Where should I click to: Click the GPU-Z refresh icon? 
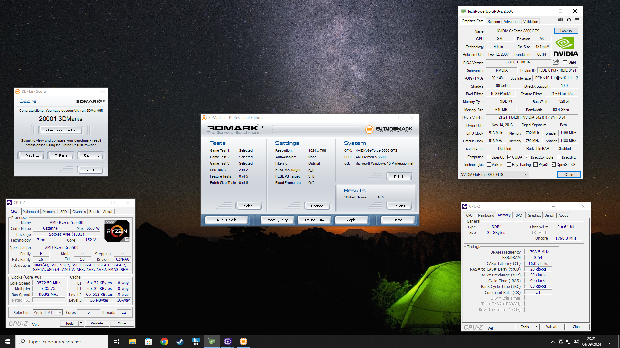(x=569, y=20)
